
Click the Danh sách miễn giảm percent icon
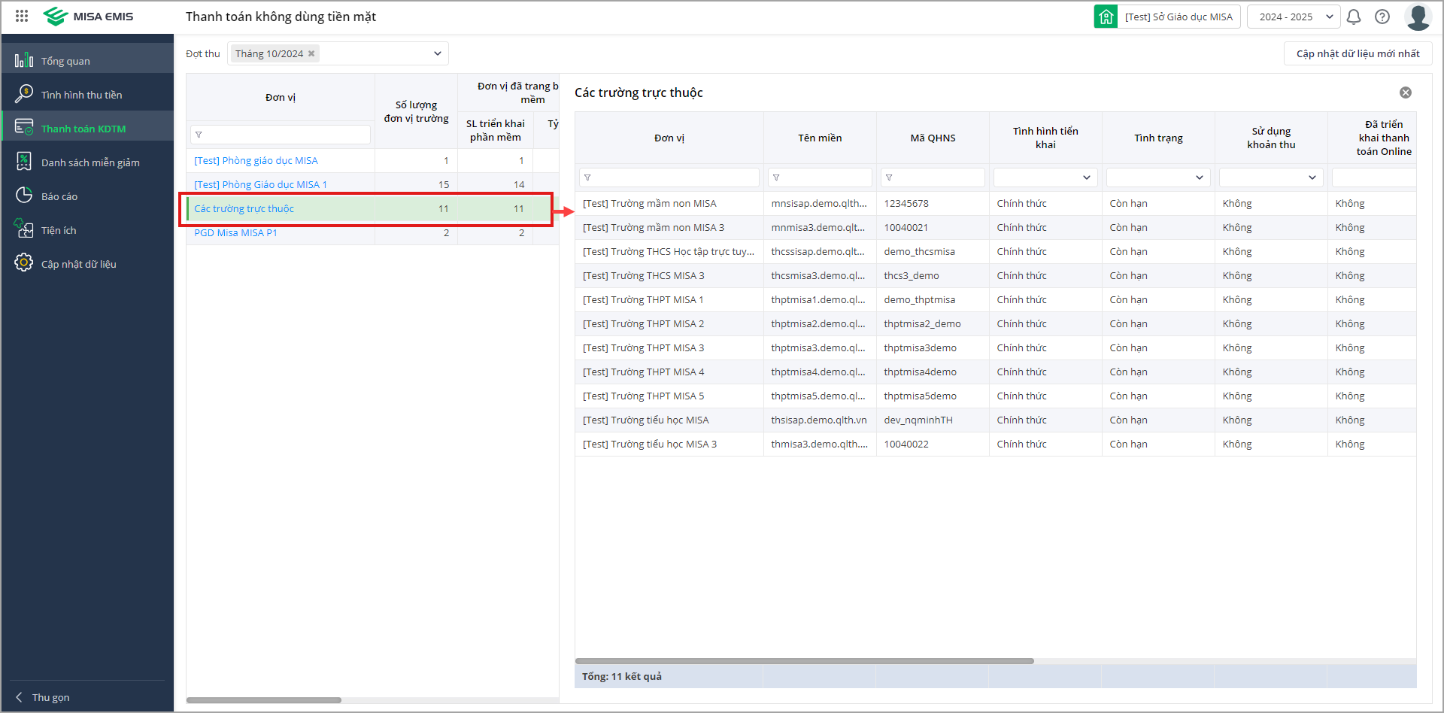(24, 161)
